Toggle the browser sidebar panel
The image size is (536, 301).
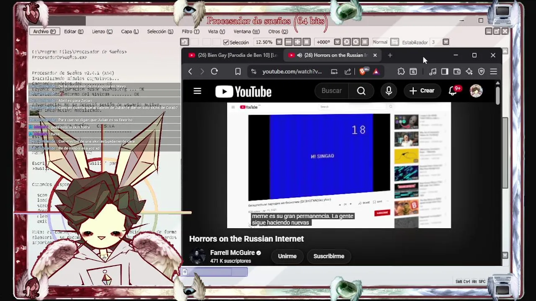(445, 71)
